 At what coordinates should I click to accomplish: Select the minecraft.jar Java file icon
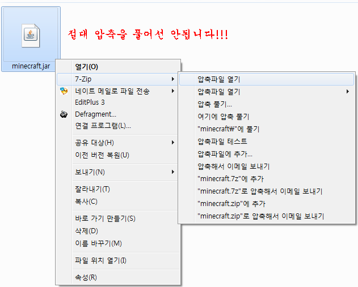(x=31, y=36)
